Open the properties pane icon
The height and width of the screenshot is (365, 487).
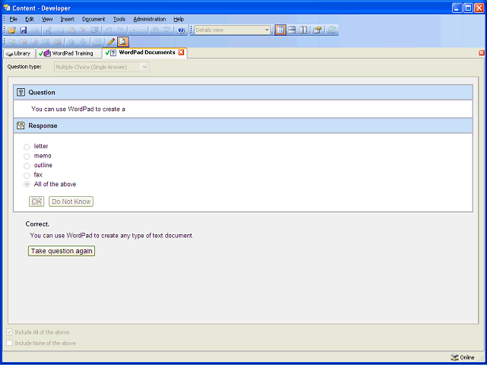317,30
